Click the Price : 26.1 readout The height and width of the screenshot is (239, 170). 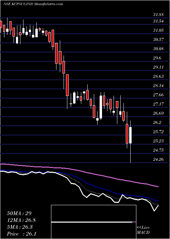click(21, 234)
